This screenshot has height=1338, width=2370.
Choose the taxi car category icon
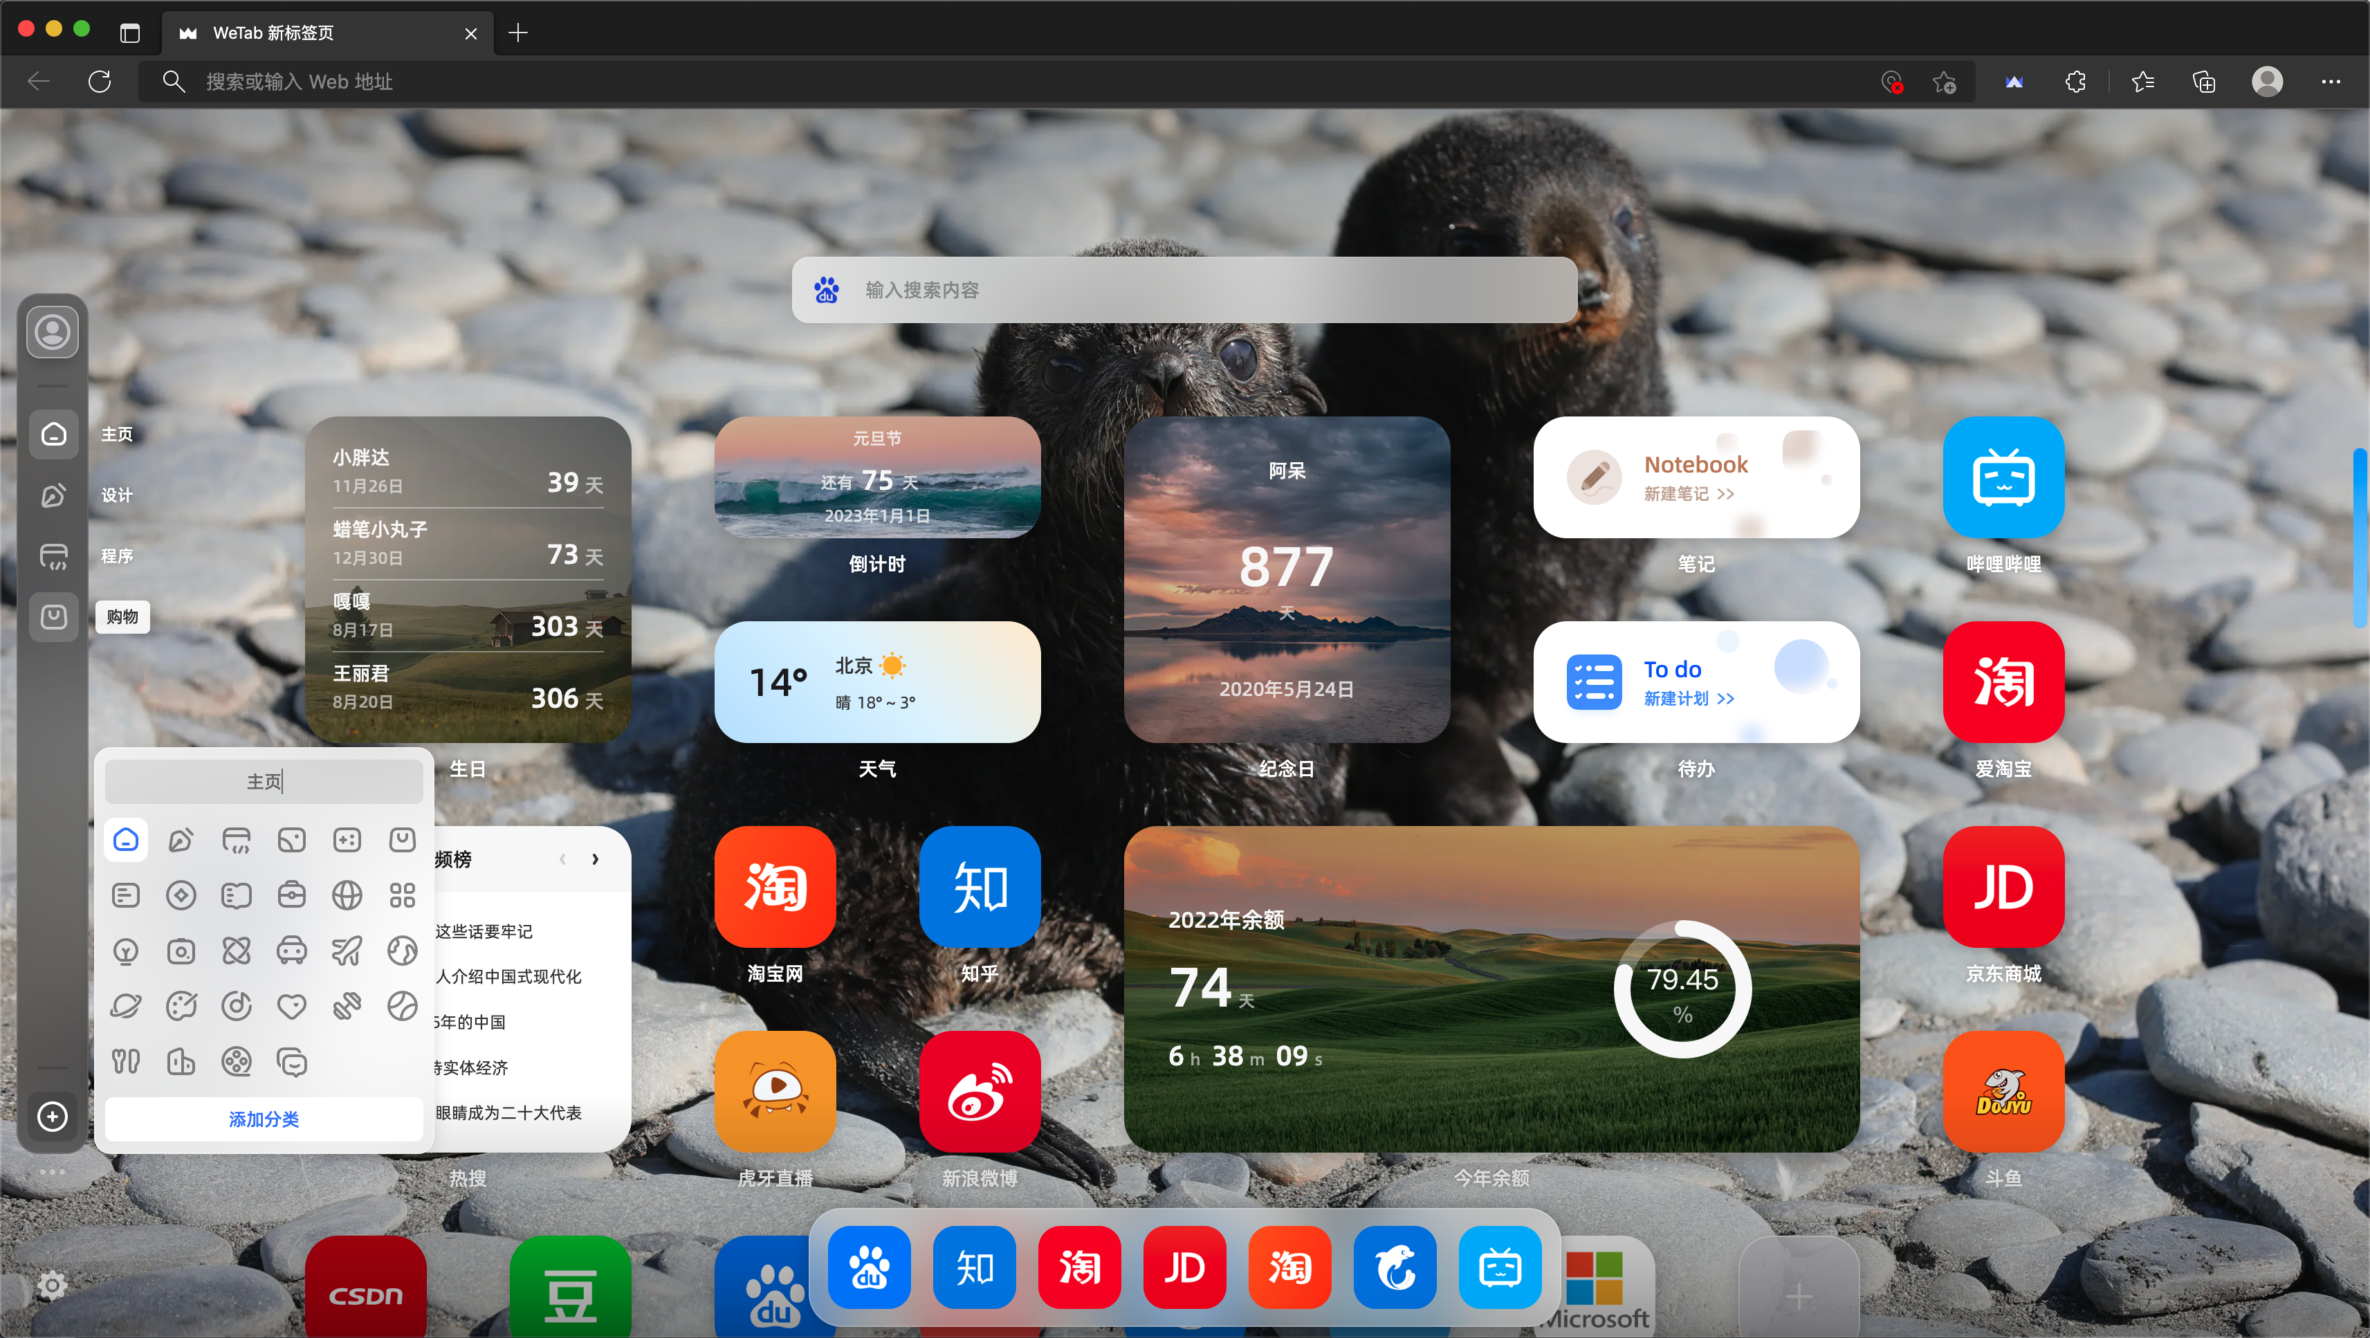[x=291, y=951]
